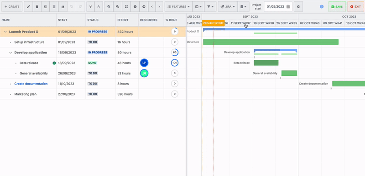Open the FEATURES dropdown

click(178, 7)
